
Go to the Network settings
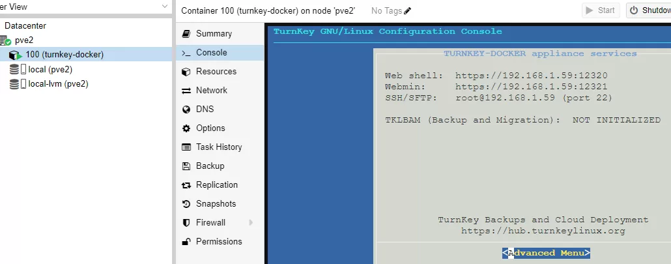point(220,91)
